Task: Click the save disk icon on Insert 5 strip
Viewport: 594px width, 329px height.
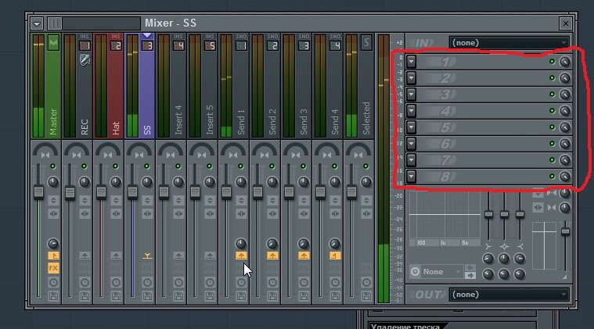Action: coord(210,296)
